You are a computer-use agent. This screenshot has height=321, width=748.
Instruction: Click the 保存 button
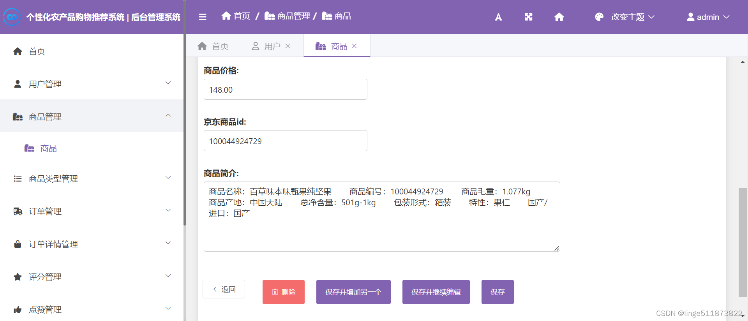[497, 292]
